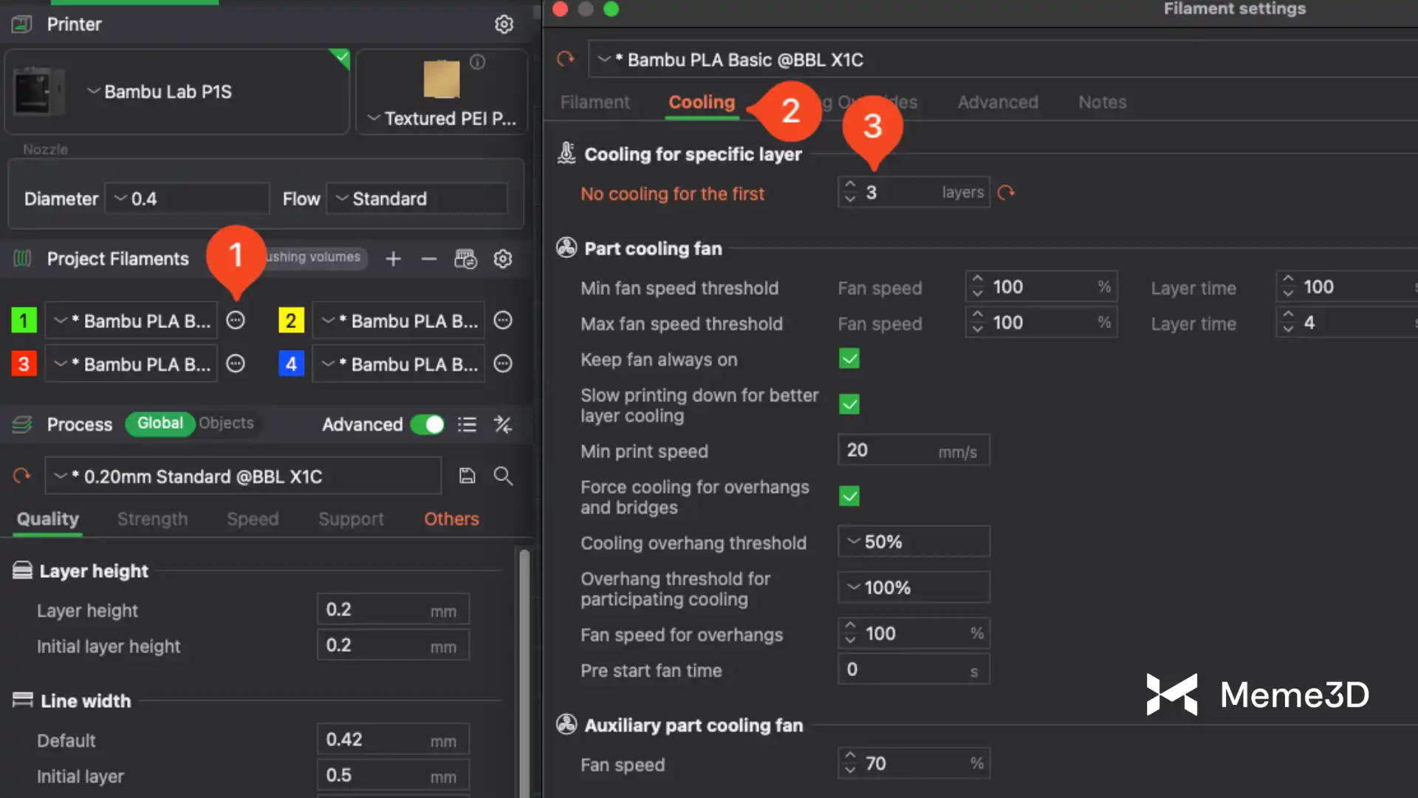Image resolution: width=1418 pixels, height=798 pixels.
Task: Open the Bambu Lab P1S printer dropdown
Action: click(168, 92)
